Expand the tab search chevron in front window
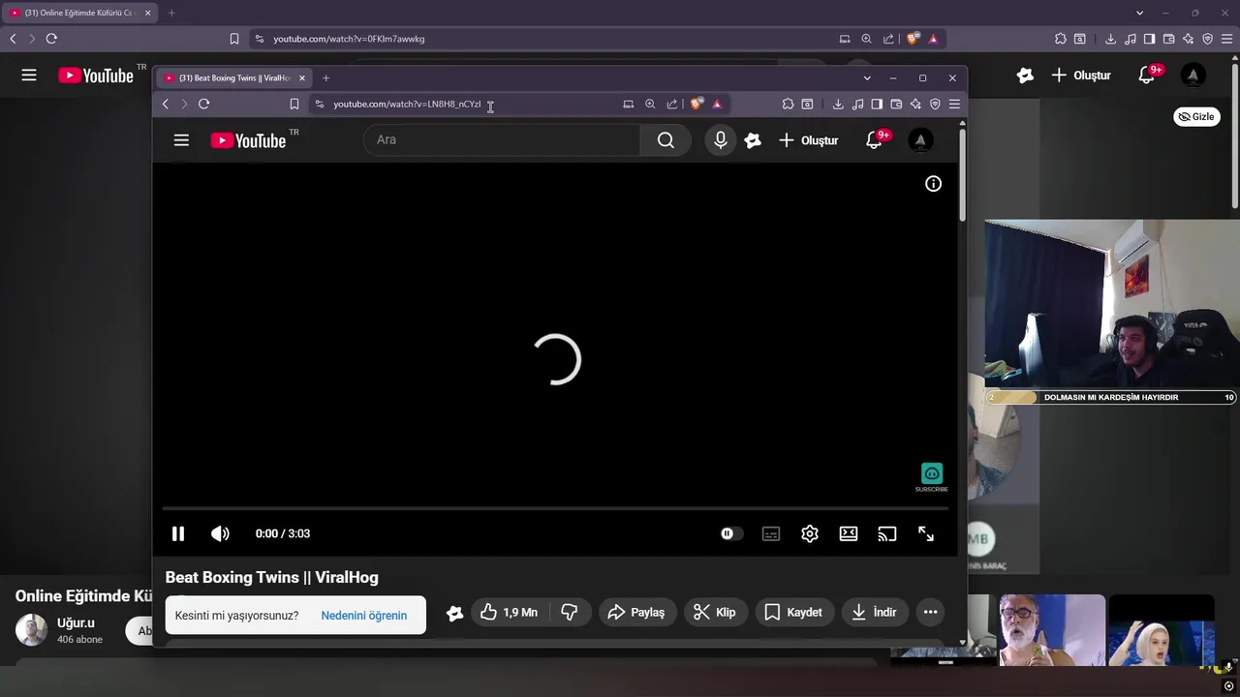 tap(867, 77)
